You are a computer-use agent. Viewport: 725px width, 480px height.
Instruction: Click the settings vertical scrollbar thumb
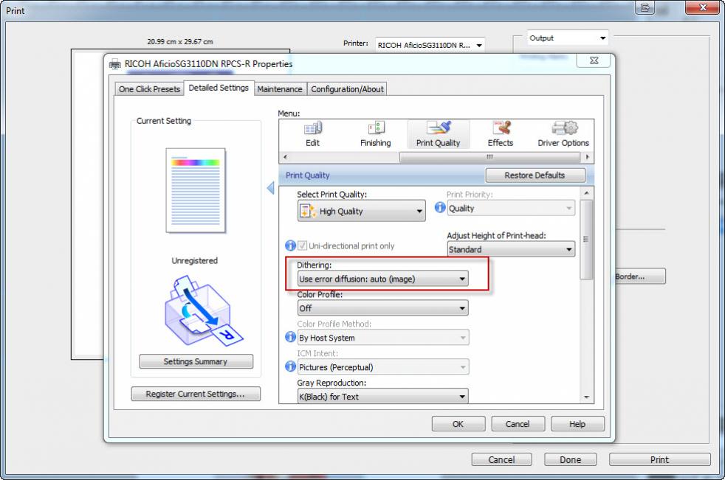[x=586, y=240]
